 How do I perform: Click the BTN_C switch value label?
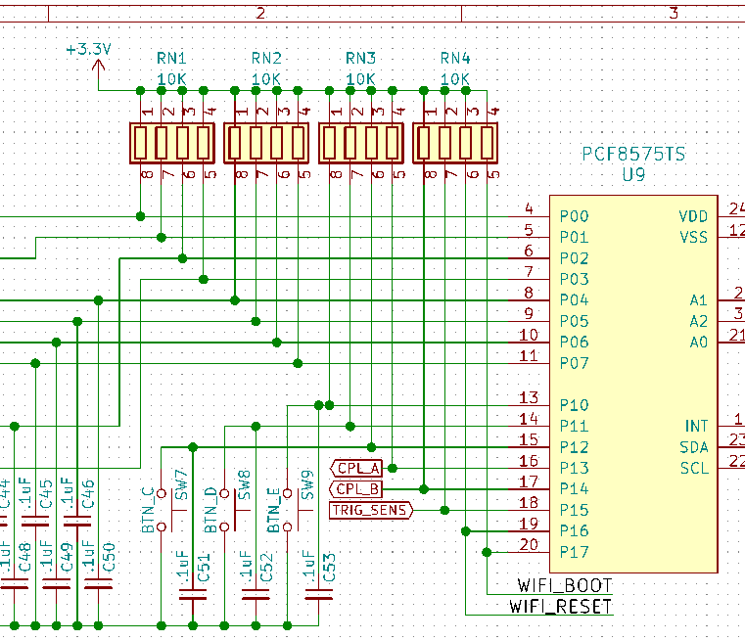148,510
